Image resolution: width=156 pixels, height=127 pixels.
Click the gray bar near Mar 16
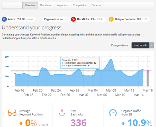coord(148,80)
